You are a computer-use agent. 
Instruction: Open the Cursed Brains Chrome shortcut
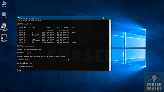(x=4, y=27)
